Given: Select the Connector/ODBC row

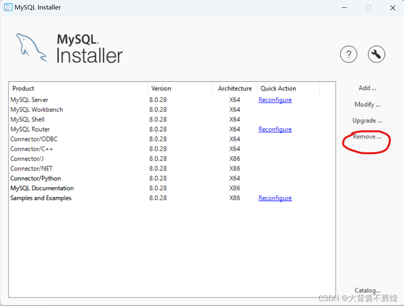Looking at the screenshot, I should point(34,139).
